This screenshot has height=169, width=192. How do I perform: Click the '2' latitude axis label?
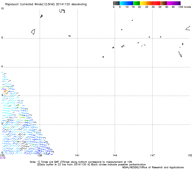[x=2, y=124]
